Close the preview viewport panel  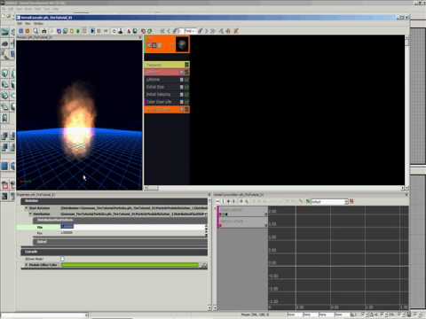click(x=140, y=37)
